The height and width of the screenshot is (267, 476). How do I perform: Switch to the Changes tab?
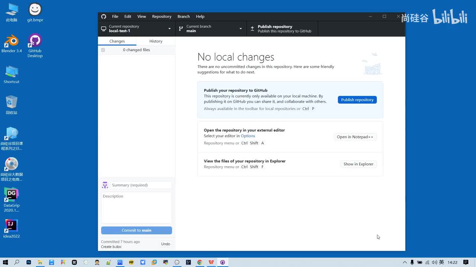(117, 41)
